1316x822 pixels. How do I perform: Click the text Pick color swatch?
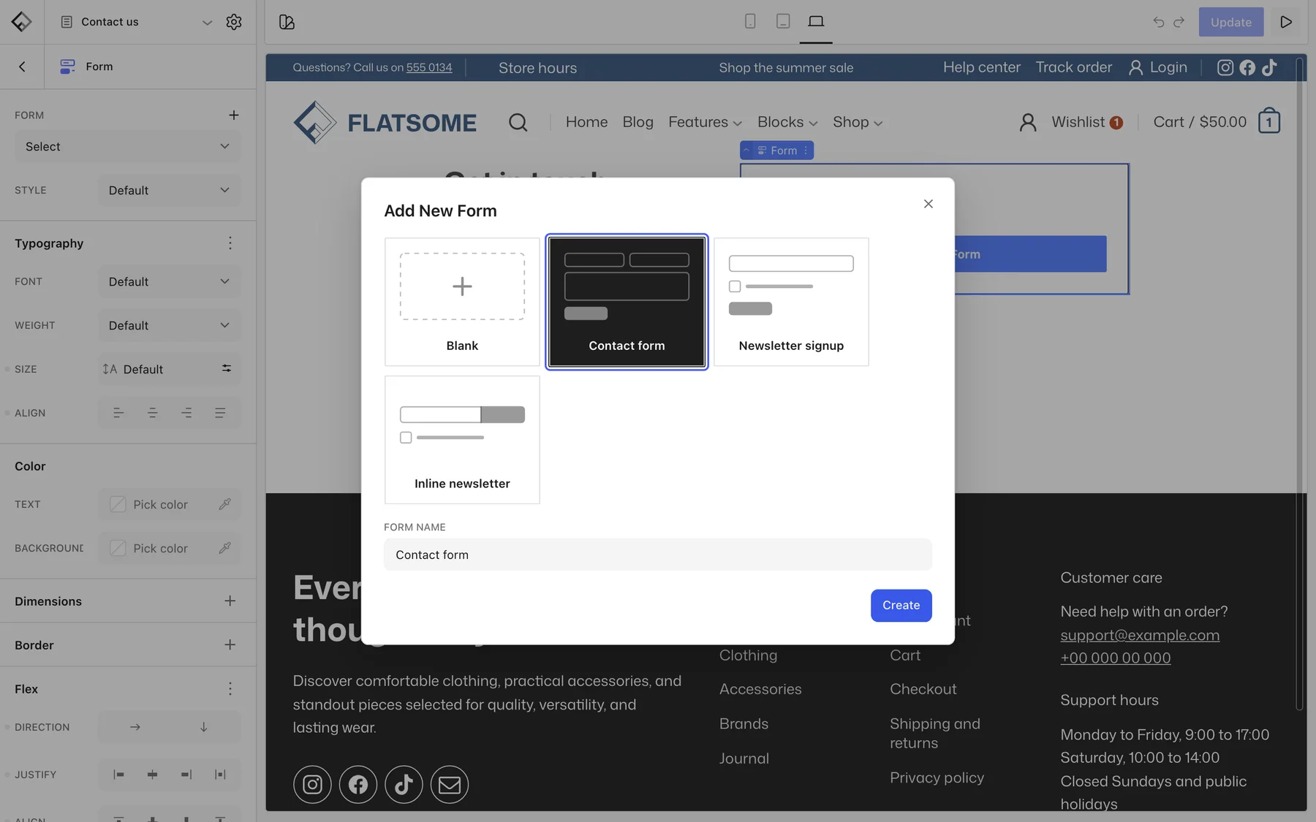(118, 504)
